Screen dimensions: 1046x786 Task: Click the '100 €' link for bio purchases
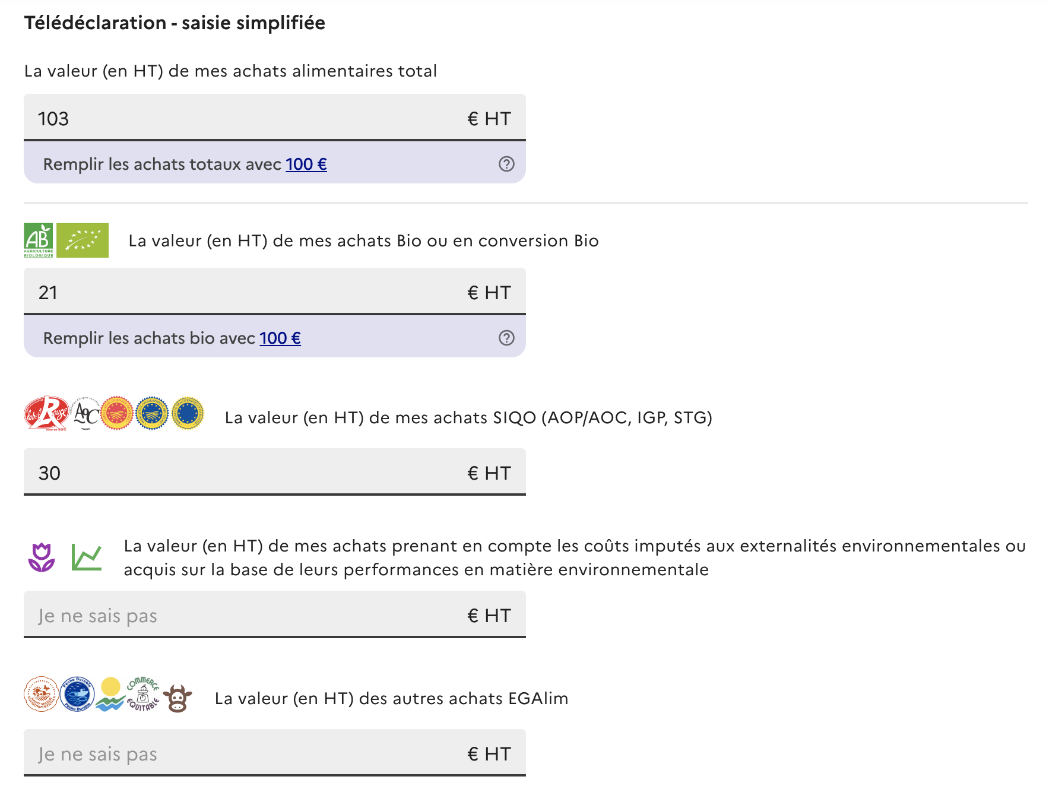[280, 338]
